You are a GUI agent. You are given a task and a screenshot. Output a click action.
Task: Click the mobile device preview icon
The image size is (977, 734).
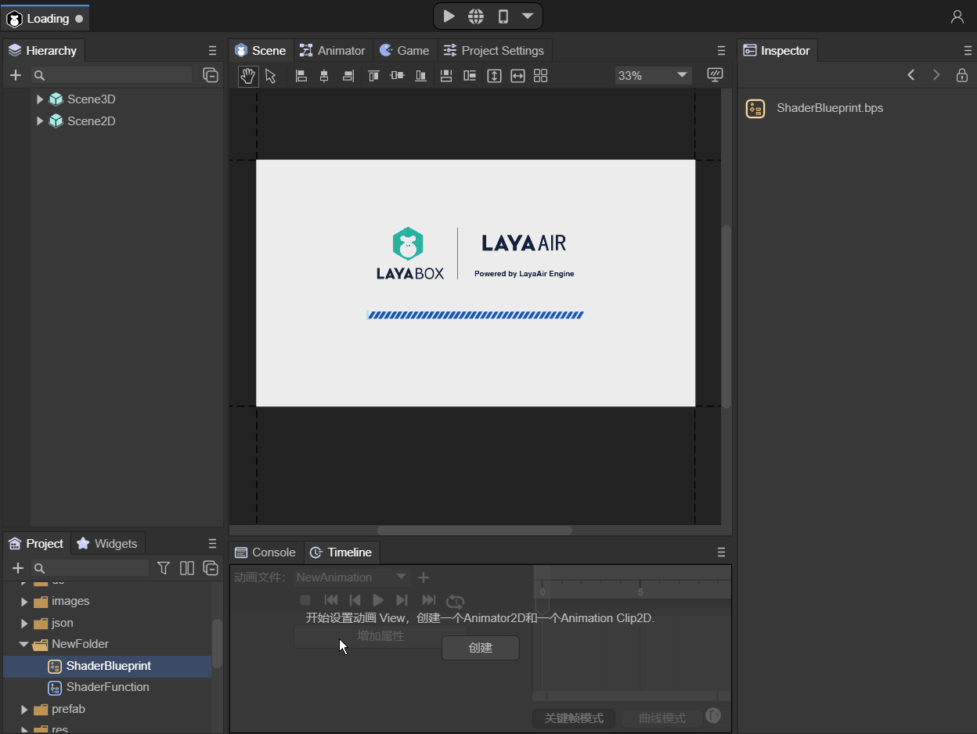[503, 16]
